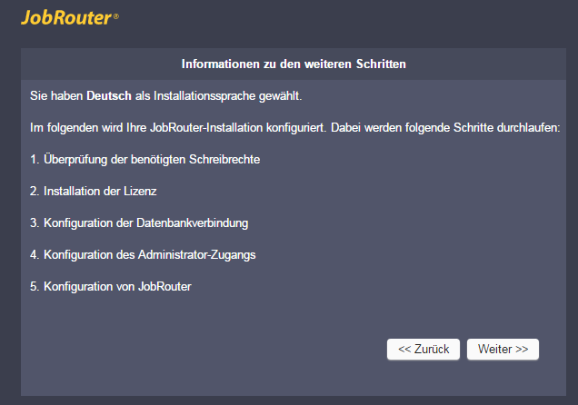The width and height of the screenshot is (578, 405).
Task: Click the registered trademark symbol beside the logo
Action: (x=115, y=15)
